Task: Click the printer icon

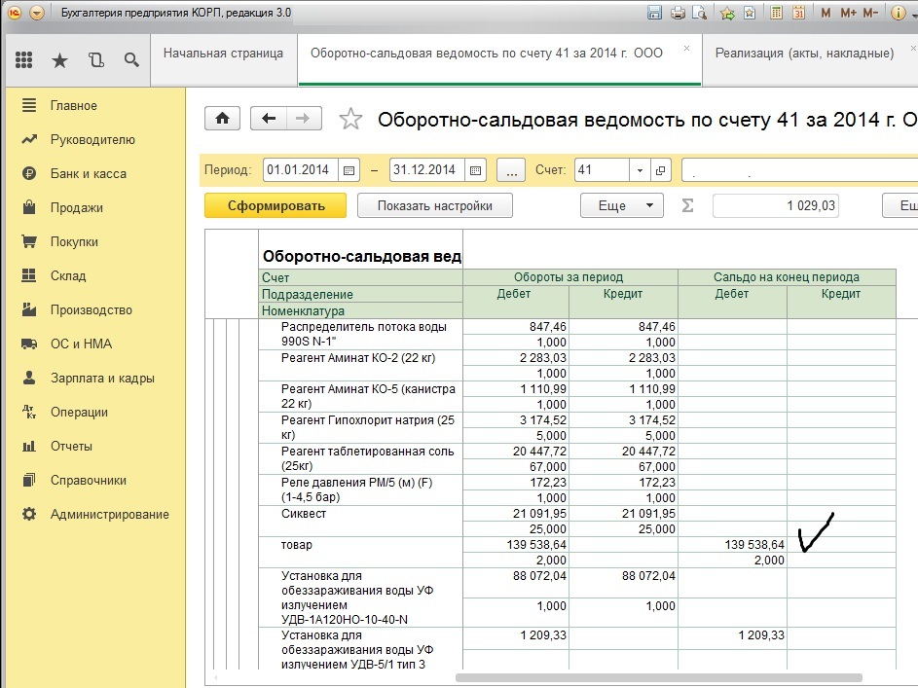Action: 678,14
